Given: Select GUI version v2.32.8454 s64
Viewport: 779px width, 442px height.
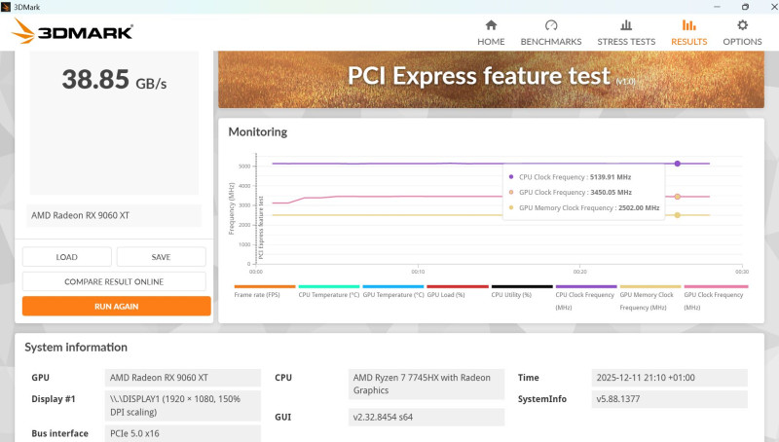Looking at the screenshot, I should pos(427,417).
